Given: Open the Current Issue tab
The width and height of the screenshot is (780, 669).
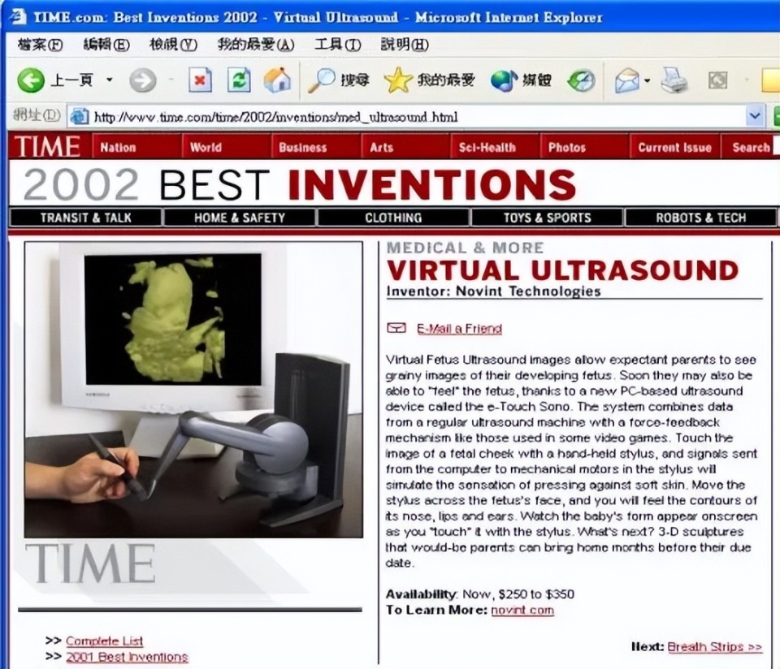Looking at the screenshot, I should pyautogui.click(x=675, y=147).
